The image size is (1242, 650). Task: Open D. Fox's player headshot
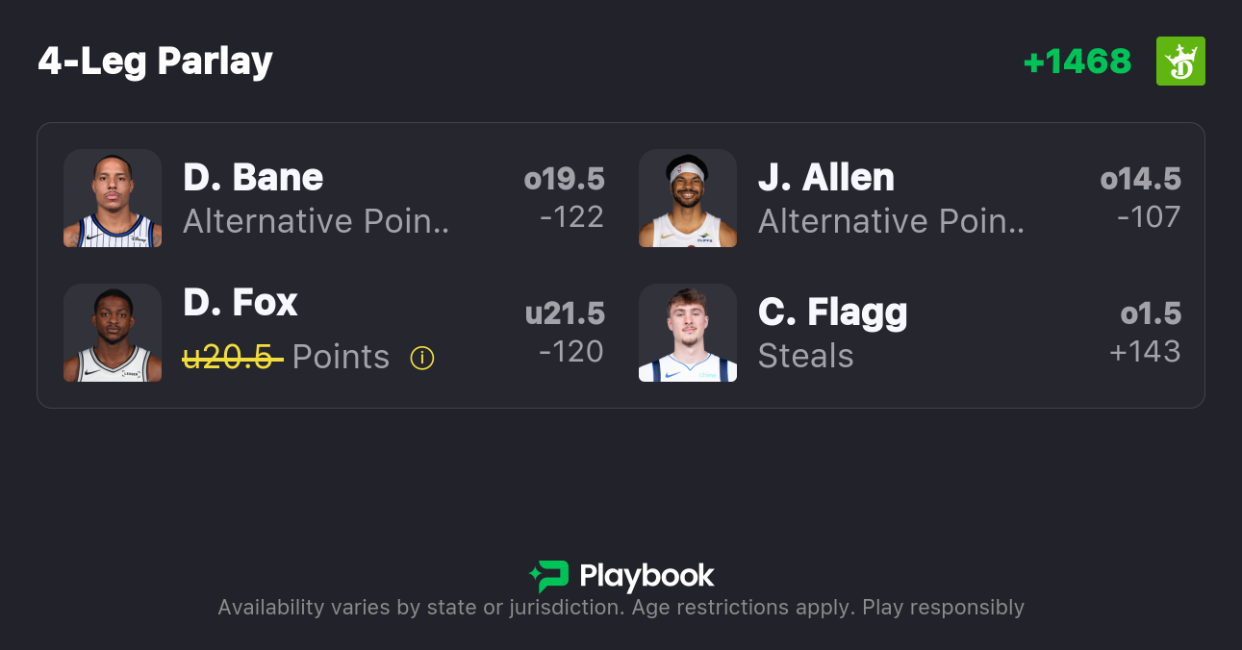tap(113, 333)
